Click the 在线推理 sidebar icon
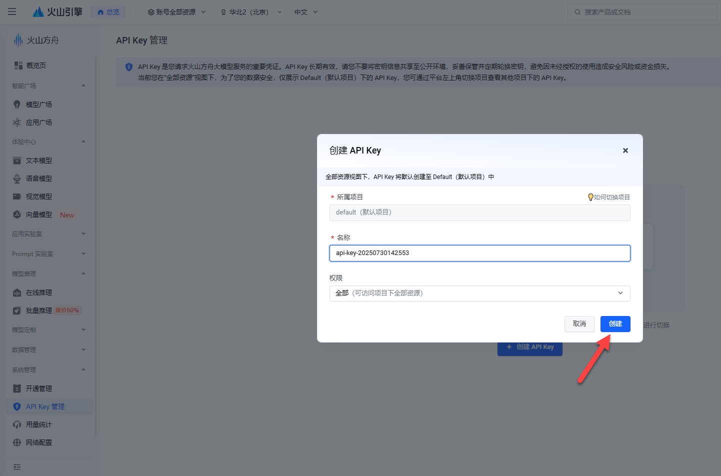This screenshot has width=721, height=476. tap(17, 292)
